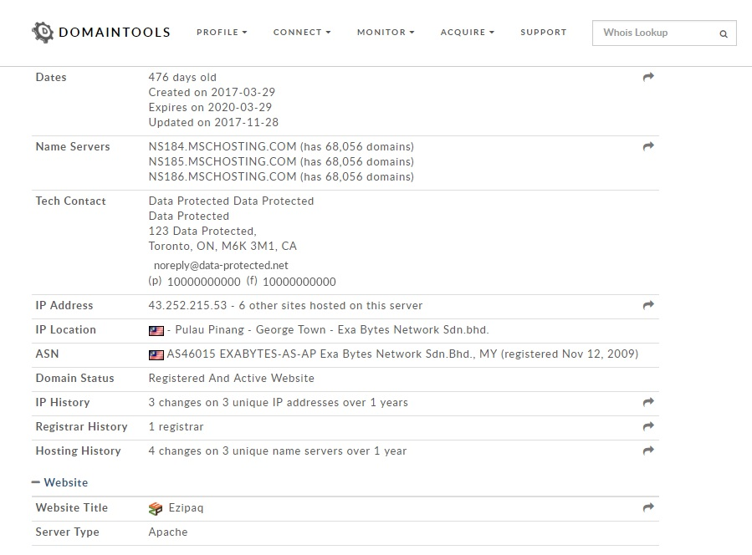The width and height of the screenshot is (752, 555).
Task: Click the 'Tech Contact' row label
Action: (70, 201)
